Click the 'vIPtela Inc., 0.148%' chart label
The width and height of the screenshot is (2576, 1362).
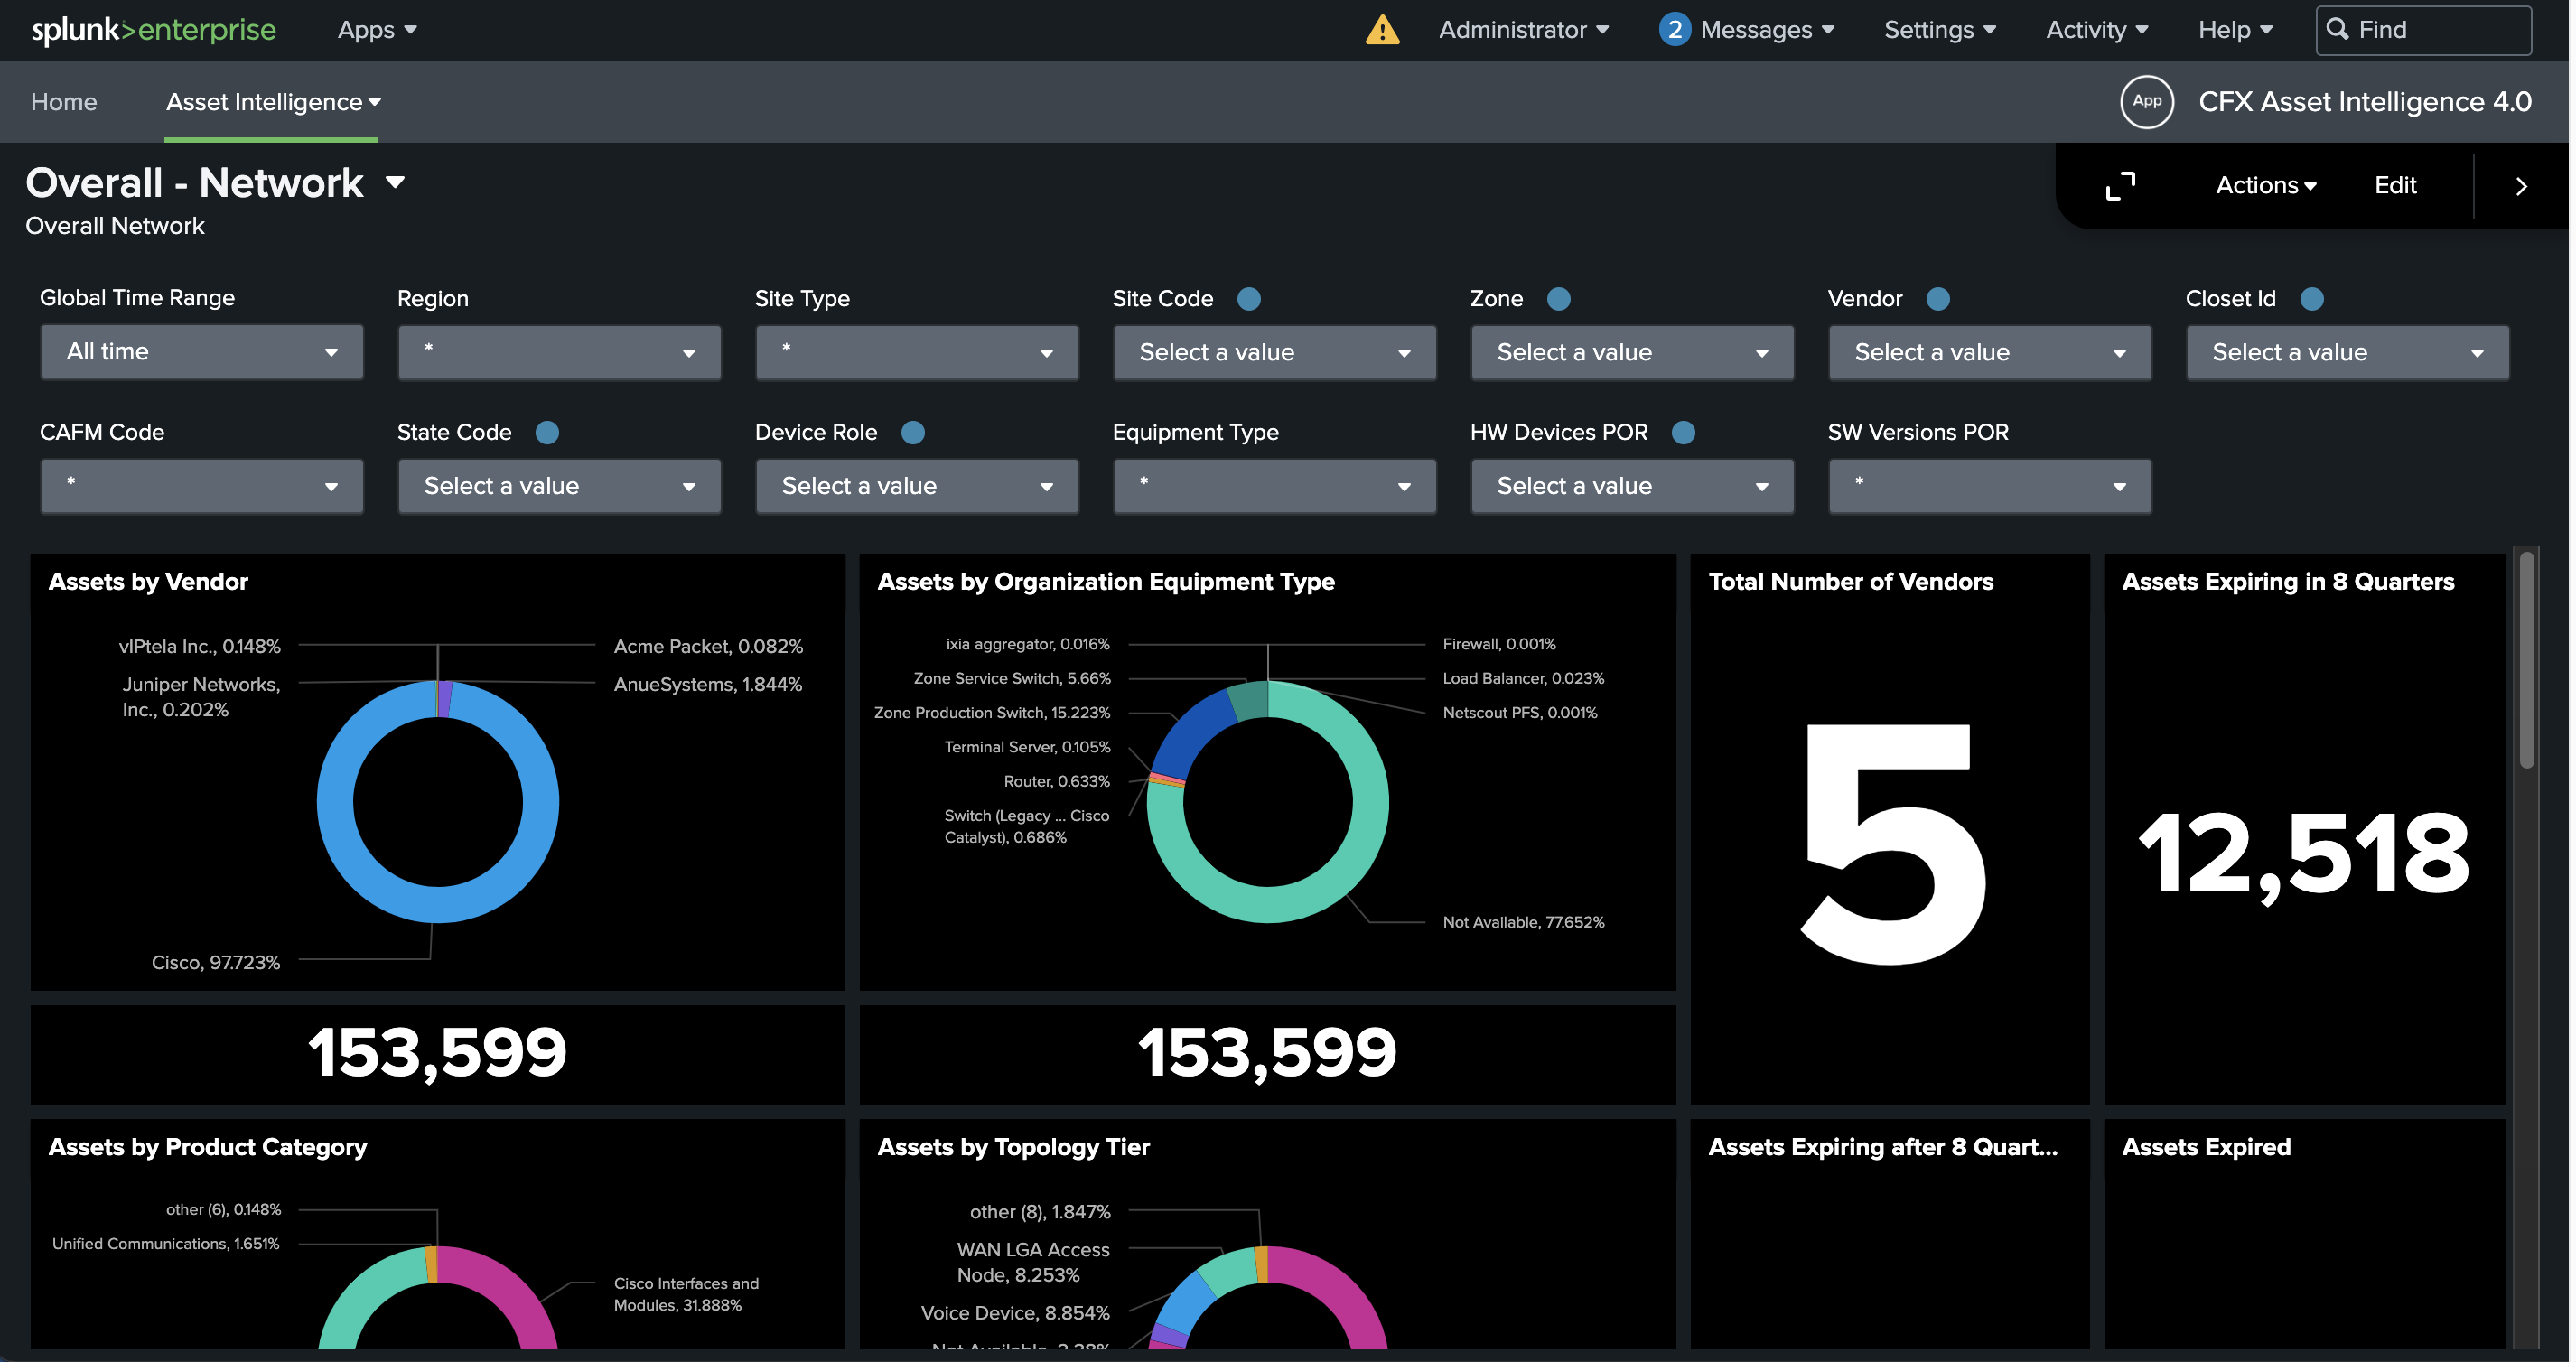[199, 646]
